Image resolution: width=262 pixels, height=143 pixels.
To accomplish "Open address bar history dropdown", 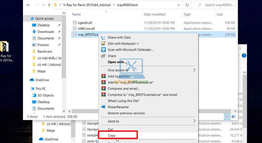I will 179,5.
